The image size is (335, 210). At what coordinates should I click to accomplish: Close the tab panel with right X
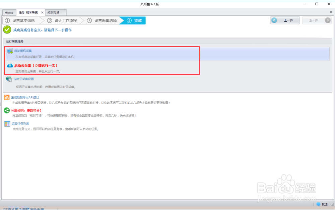coord(331,12)
